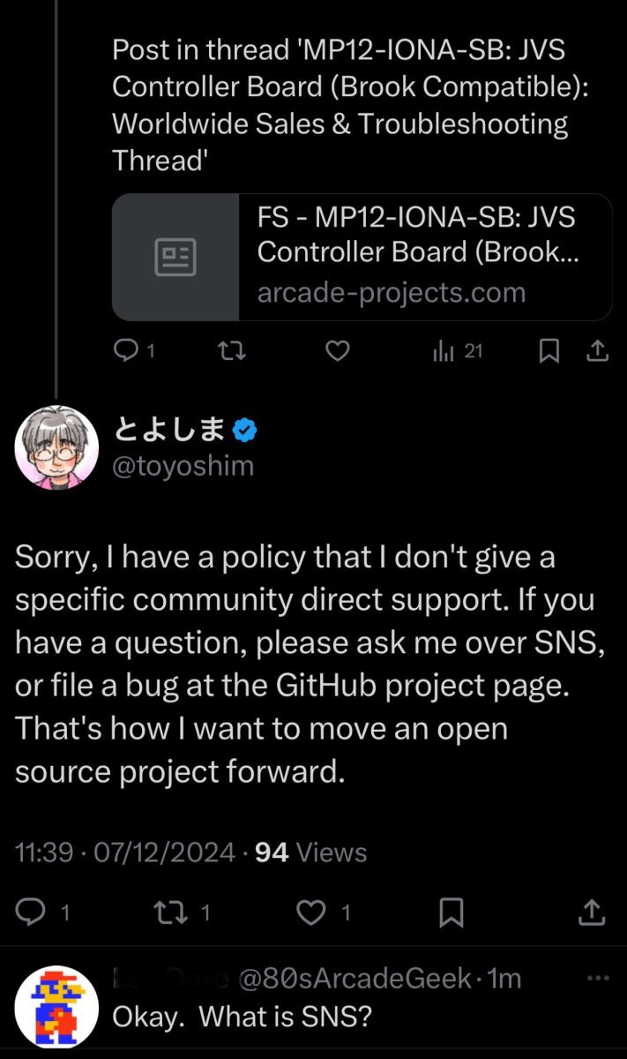Open the arcade-projects.com link card

(x=362, y=257)
